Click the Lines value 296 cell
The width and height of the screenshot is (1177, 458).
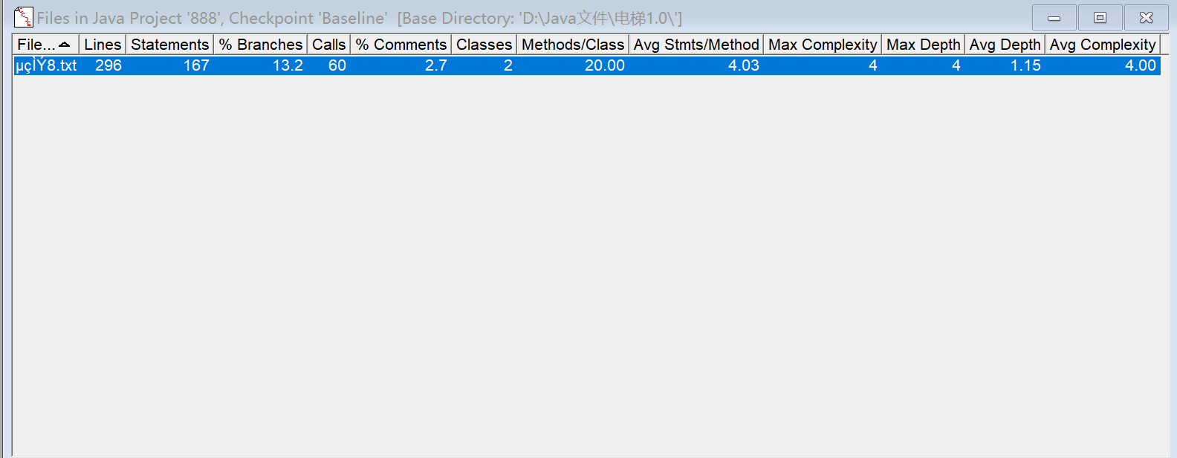pos(108,65)
